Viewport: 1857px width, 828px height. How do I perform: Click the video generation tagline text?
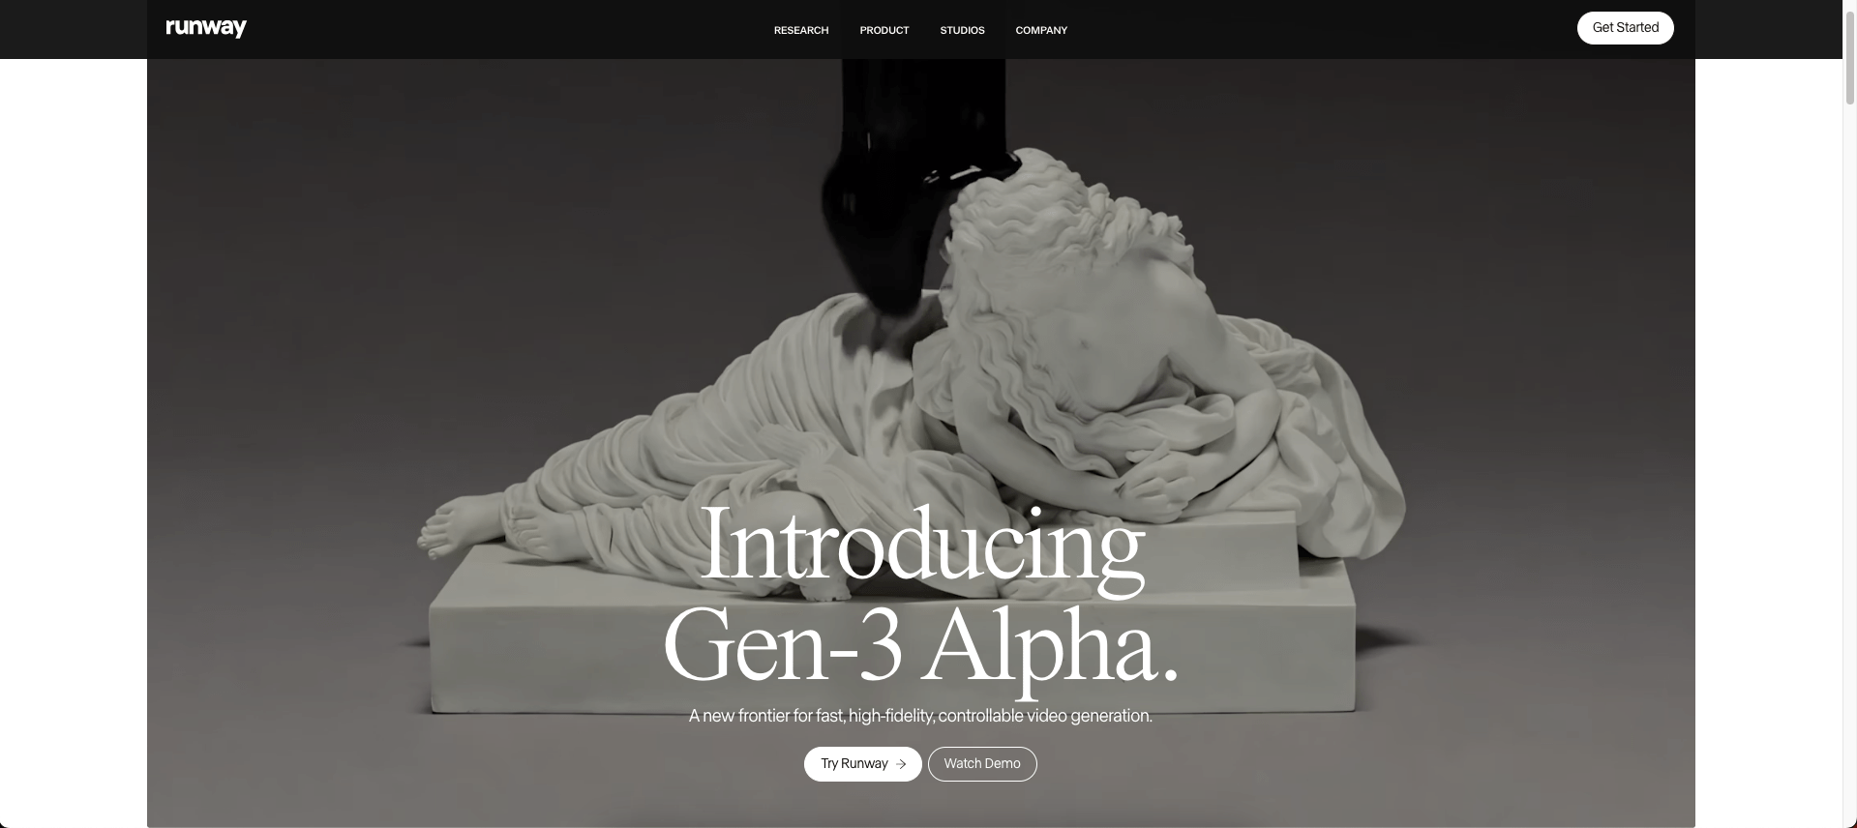pos(920,716)
